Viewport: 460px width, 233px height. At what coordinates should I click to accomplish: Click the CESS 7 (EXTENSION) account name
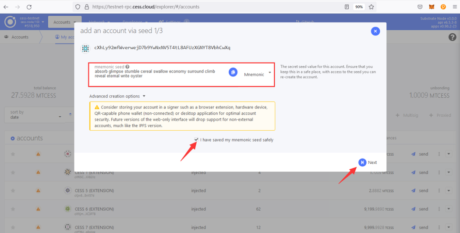coord(94,227)
